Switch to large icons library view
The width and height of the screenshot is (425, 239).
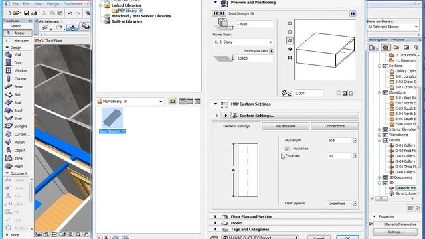[183, 101]
